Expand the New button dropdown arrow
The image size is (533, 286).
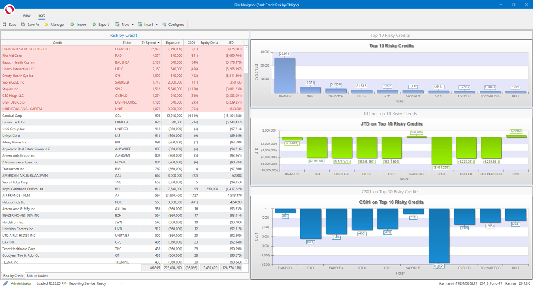coord(132,25)
